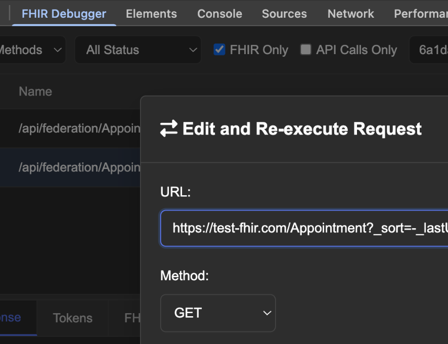Open the Console tab

(x=219, y=14)
